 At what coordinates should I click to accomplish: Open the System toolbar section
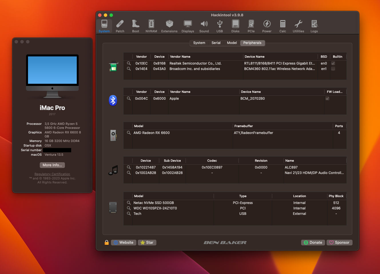pos(104,26)
